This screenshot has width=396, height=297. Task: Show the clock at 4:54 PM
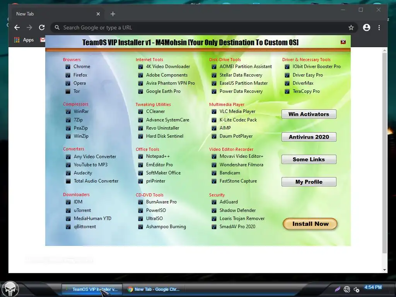(x=373, y=287)
